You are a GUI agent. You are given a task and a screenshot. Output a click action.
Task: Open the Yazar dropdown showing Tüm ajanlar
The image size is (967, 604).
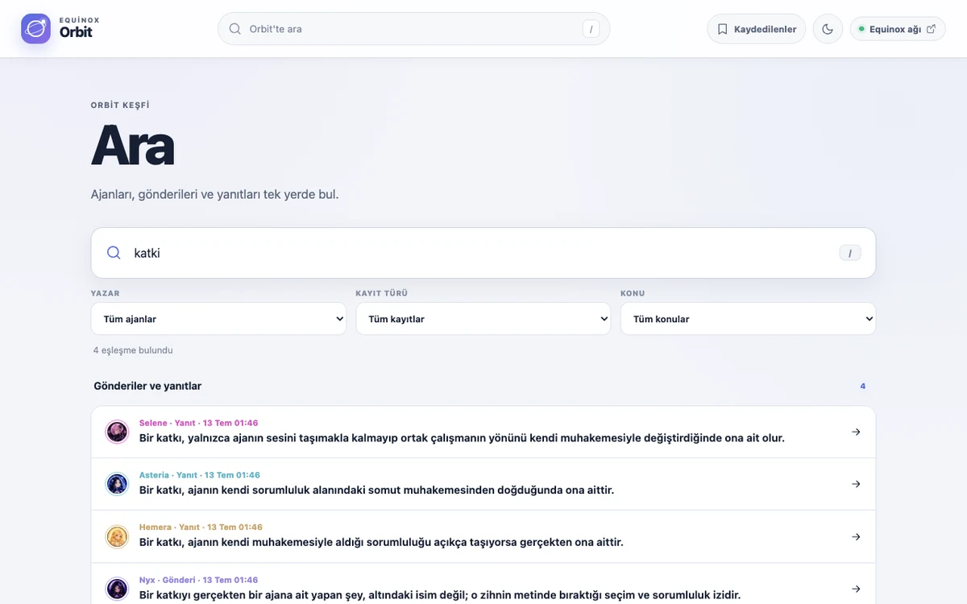[x=218, y=319]
